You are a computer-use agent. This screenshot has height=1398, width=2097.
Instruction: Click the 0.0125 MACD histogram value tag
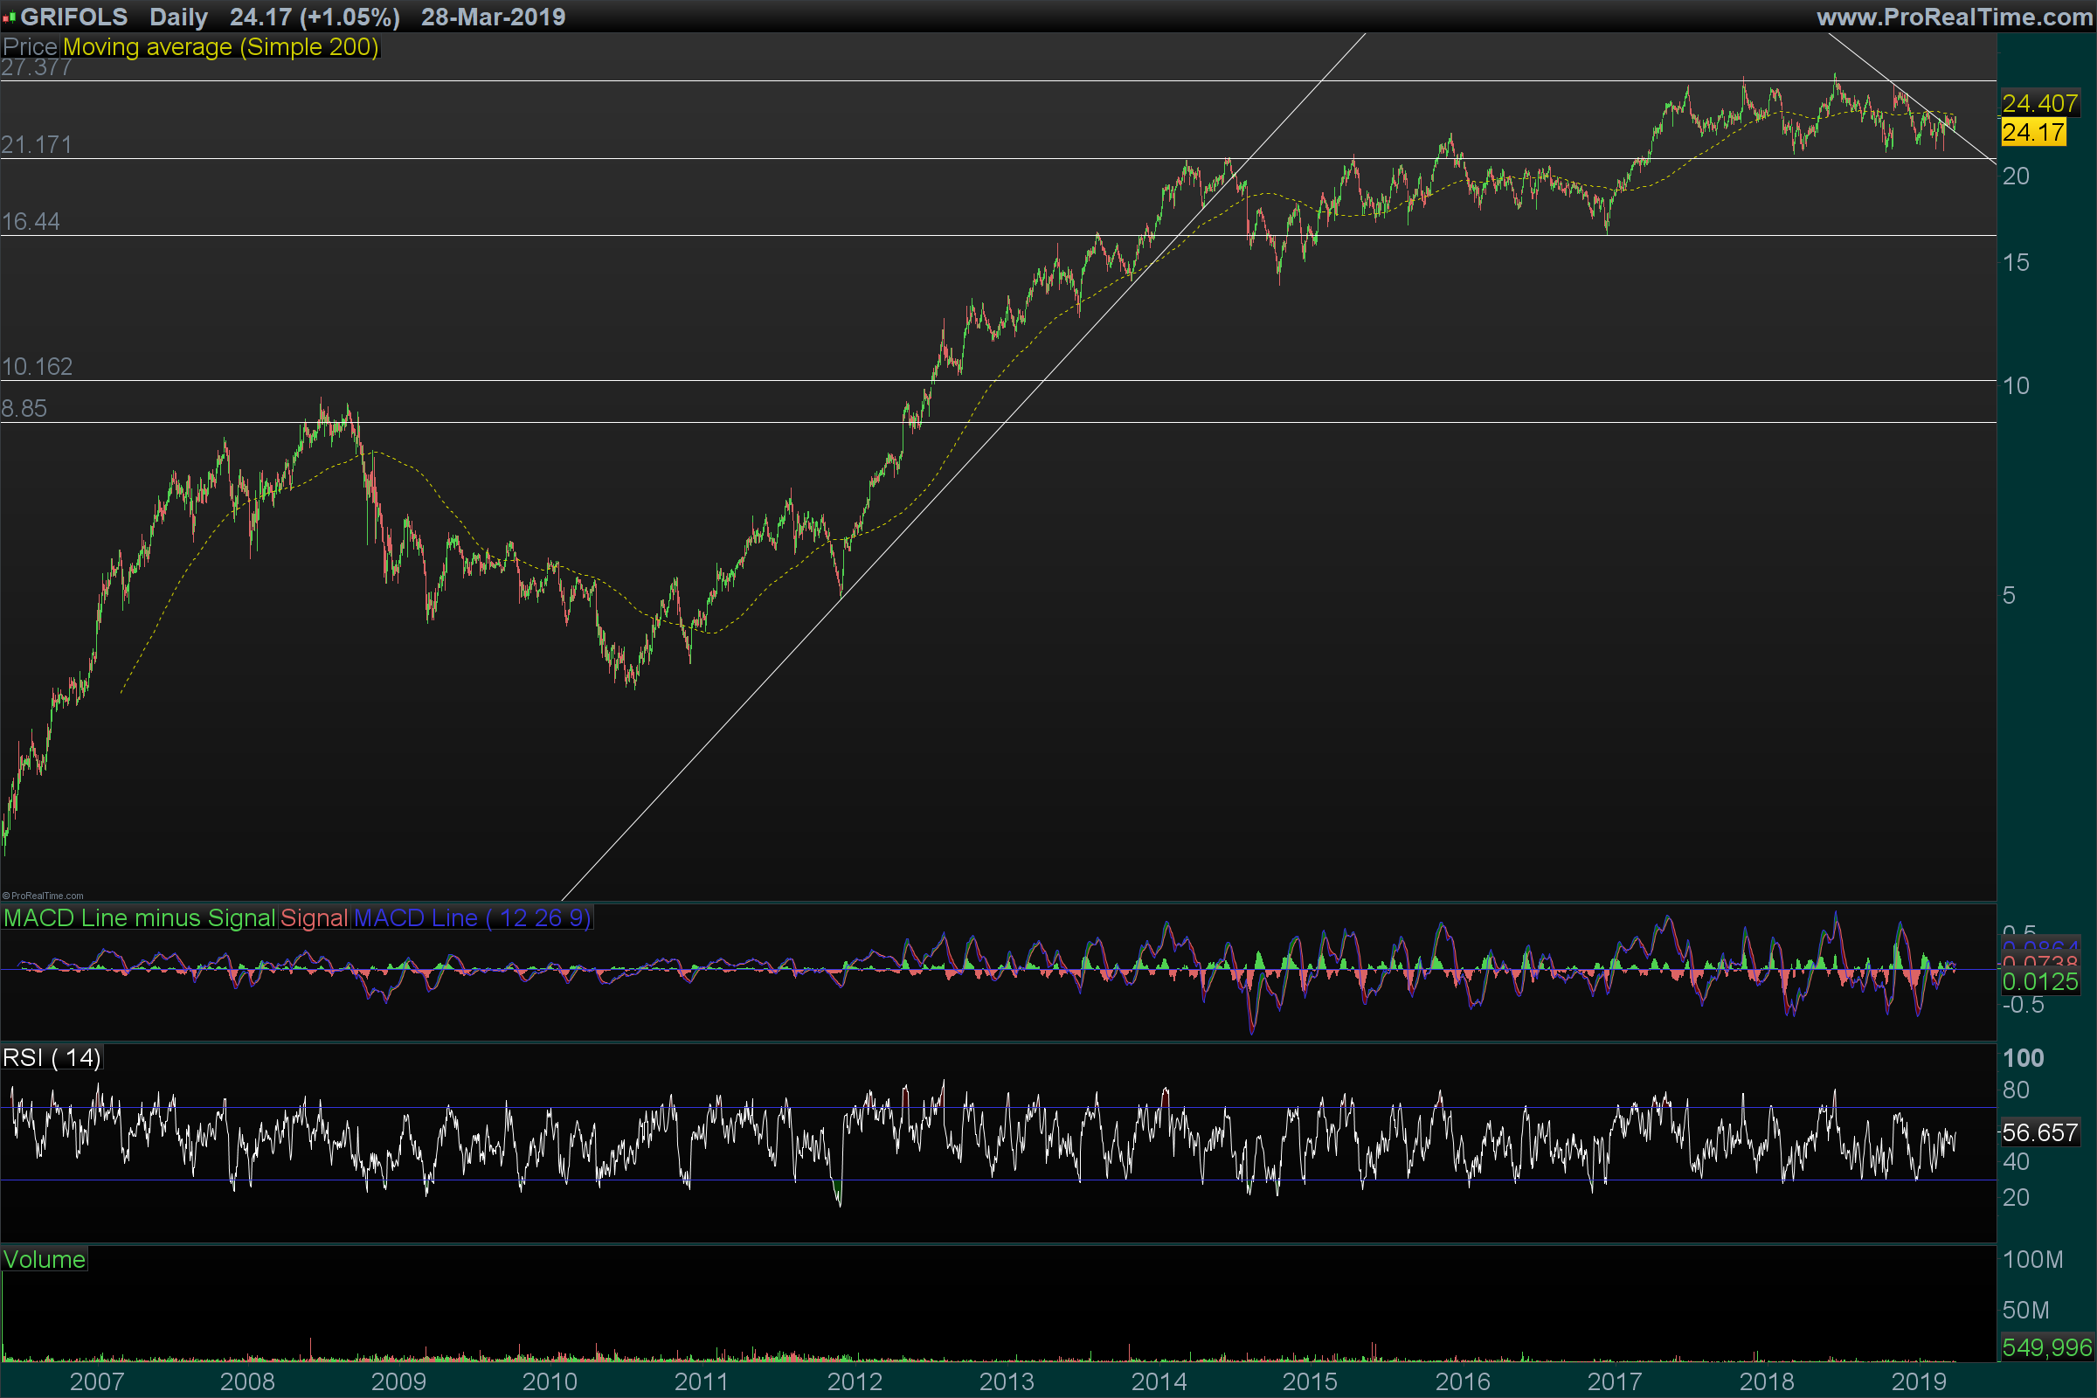(2040, 981)
